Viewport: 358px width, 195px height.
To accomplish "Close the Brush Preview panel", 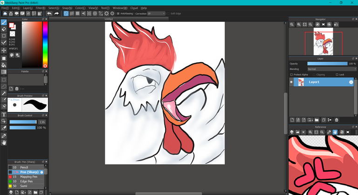I will click(x=46, y=96).
